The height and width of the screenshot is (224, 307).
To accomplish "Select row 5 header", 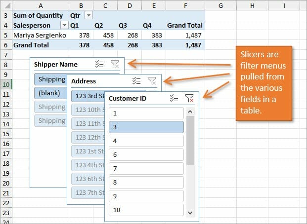I will pyautogui.click(x=4, y=35).
